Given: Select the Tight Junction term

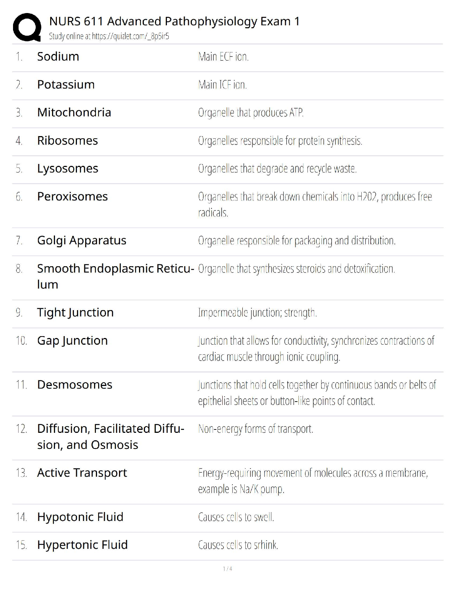Looking at the screenshot, I should click(75, 312).
